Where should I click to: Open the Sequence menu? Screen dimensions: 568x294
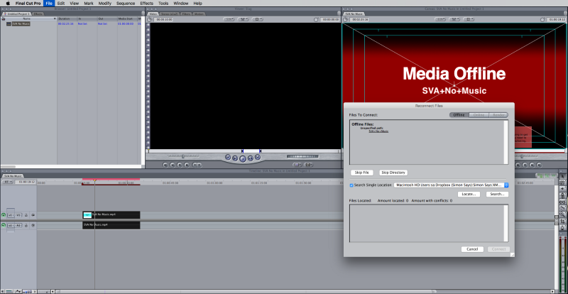tap(126, 4)
